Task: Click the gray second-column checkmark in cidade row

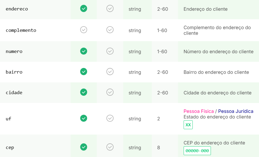Action: 110,92
